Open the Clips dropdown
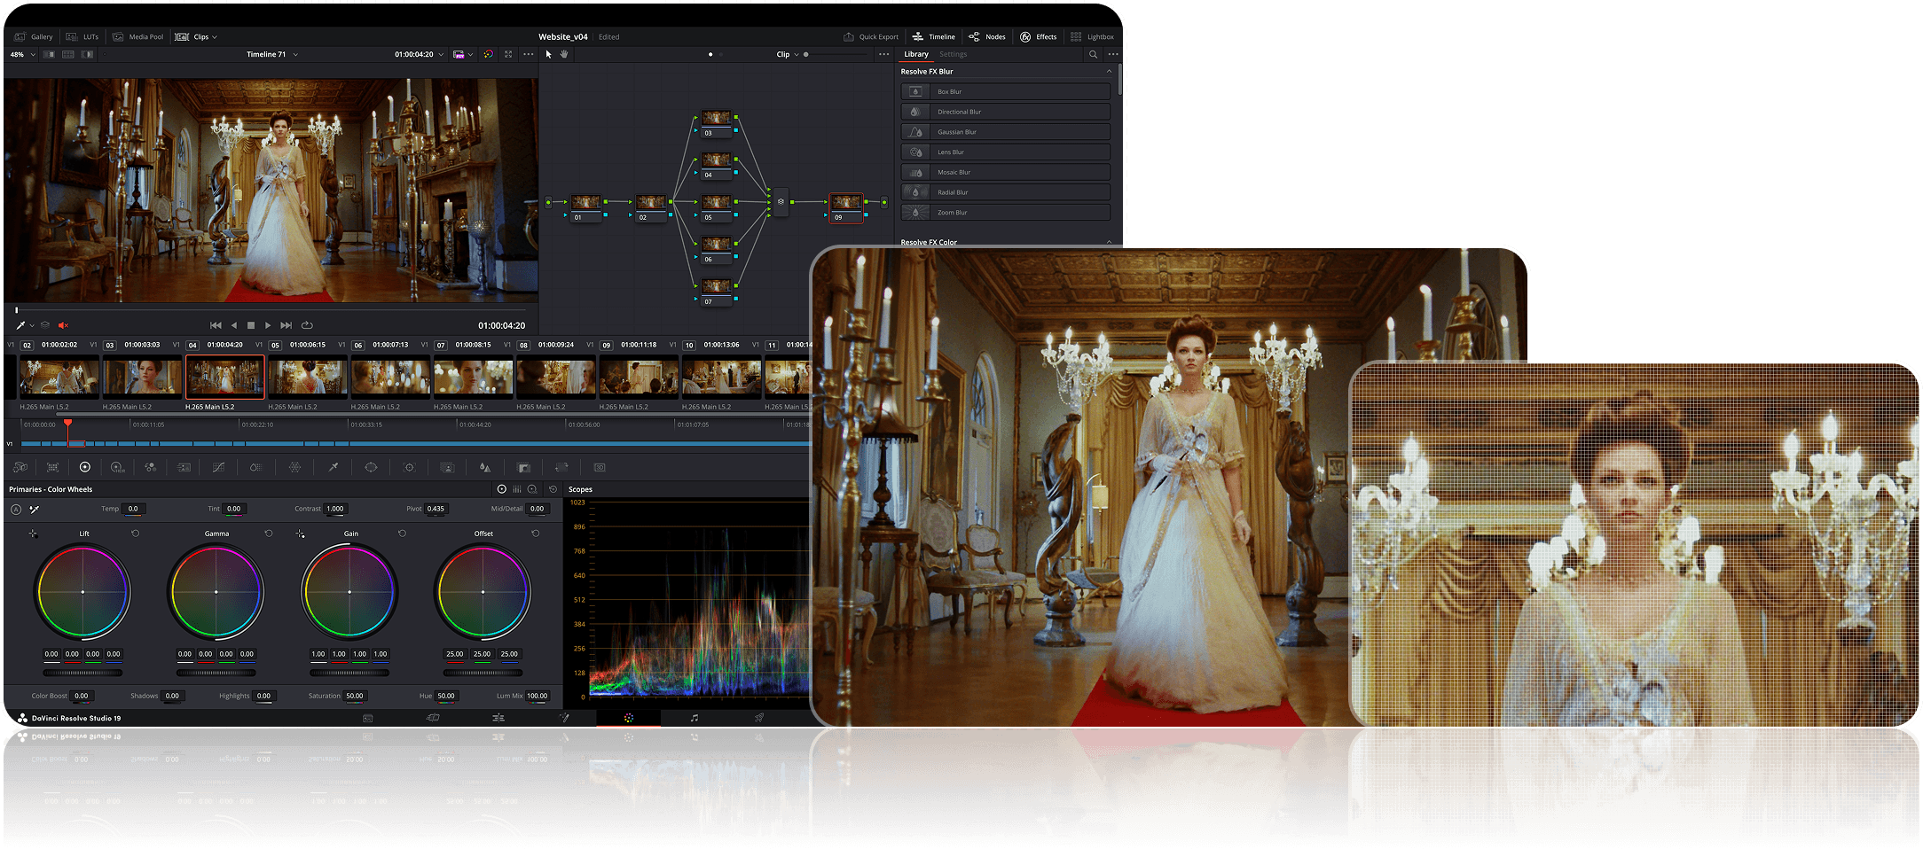 point(204,36)
